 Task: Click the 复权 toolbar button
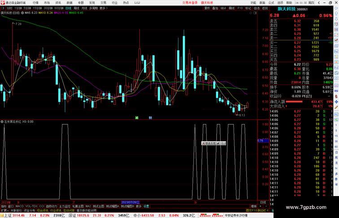[x=207, y=8]
